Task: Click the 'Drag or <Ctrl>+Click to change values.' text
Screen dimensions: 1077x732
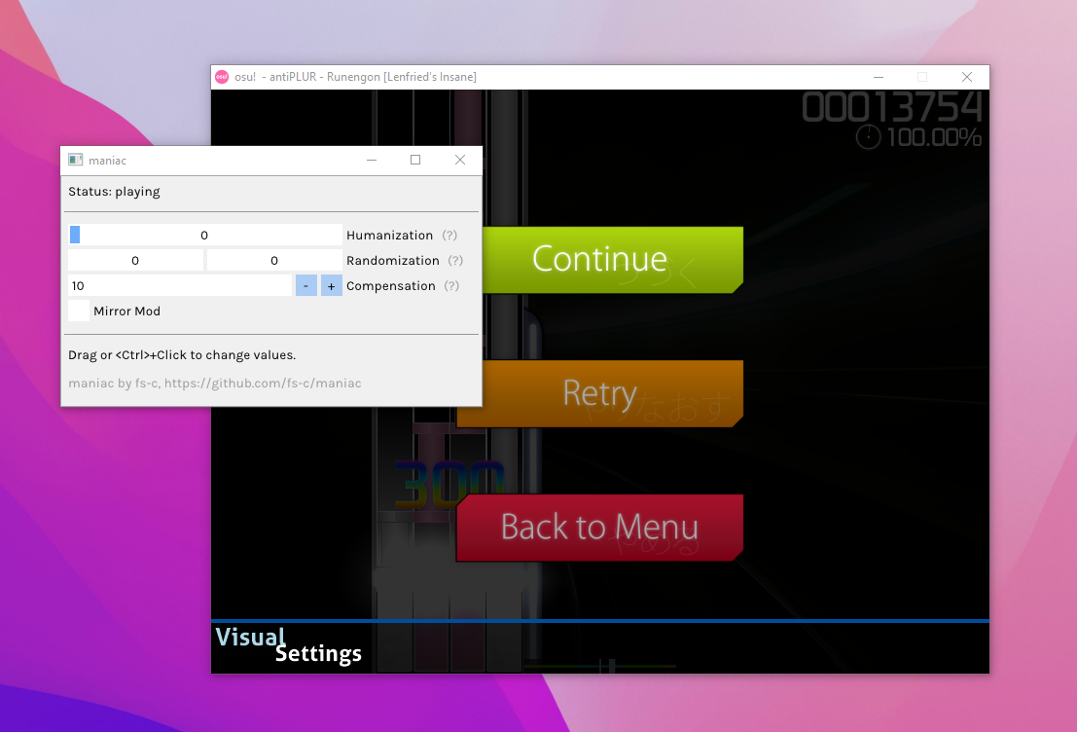Action: [182, 355]
